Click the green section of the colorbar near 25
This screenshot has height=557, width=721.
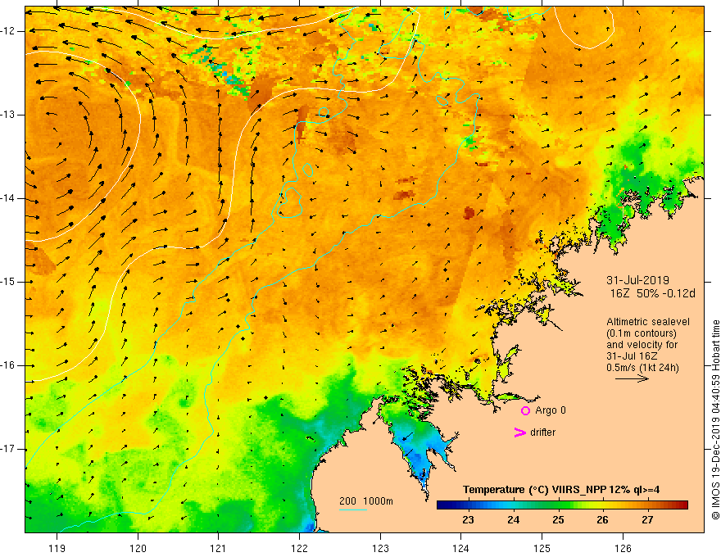[x=558, y=505]
